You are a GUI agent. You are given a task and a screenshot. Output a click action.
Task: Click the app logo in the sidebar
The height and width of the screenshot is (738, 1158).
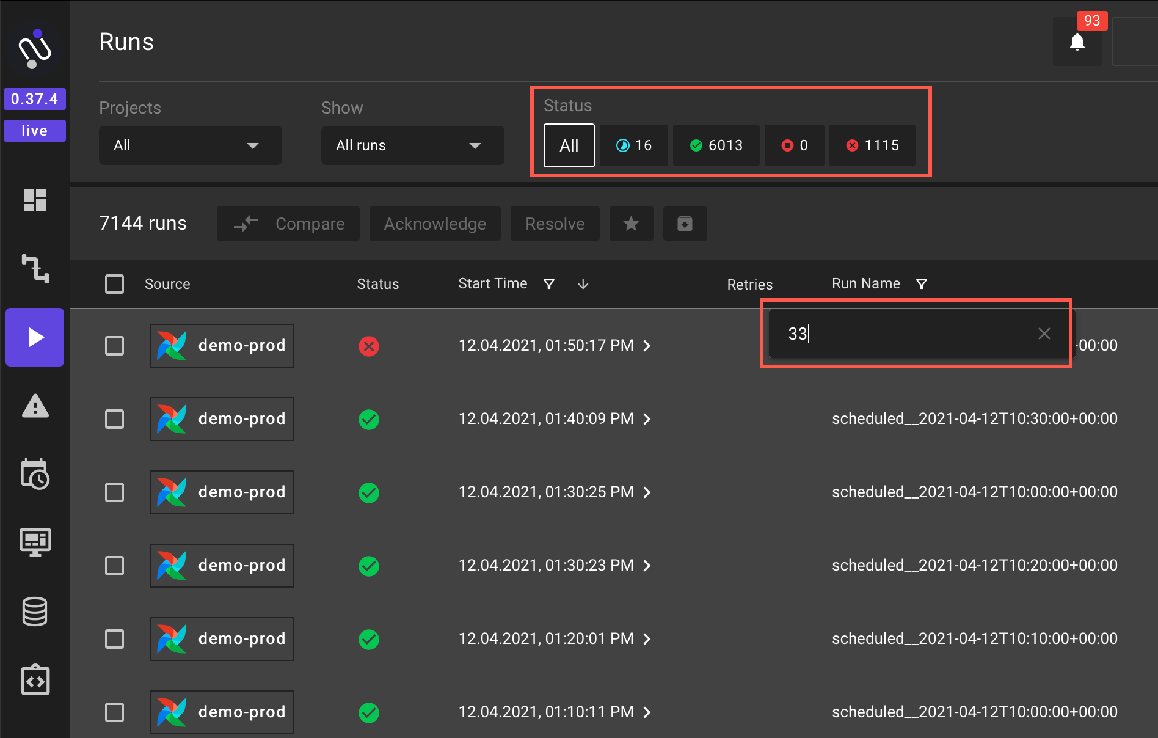tap(35, 49)
